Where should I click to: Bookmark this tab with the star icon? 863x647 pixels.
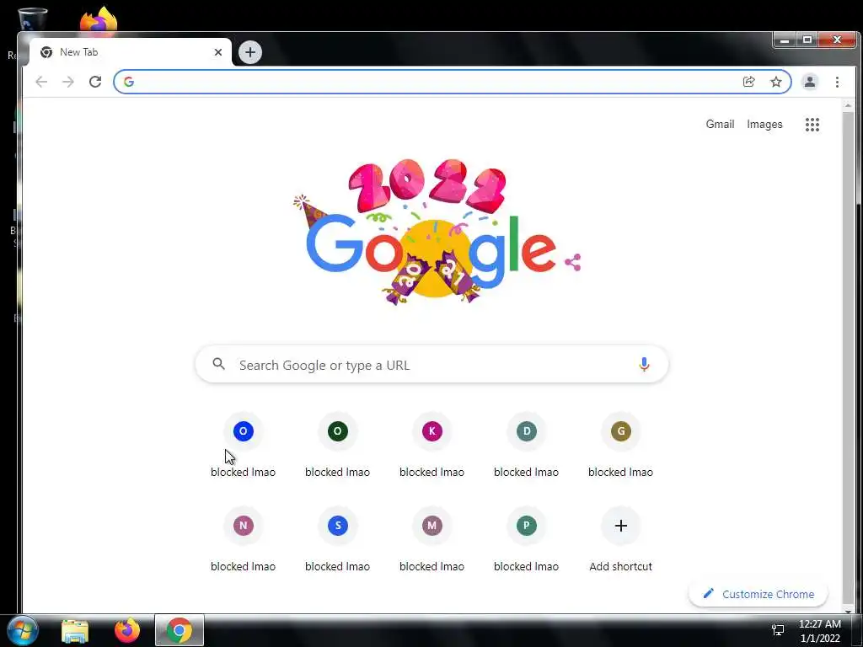click(x=776, y=82)
